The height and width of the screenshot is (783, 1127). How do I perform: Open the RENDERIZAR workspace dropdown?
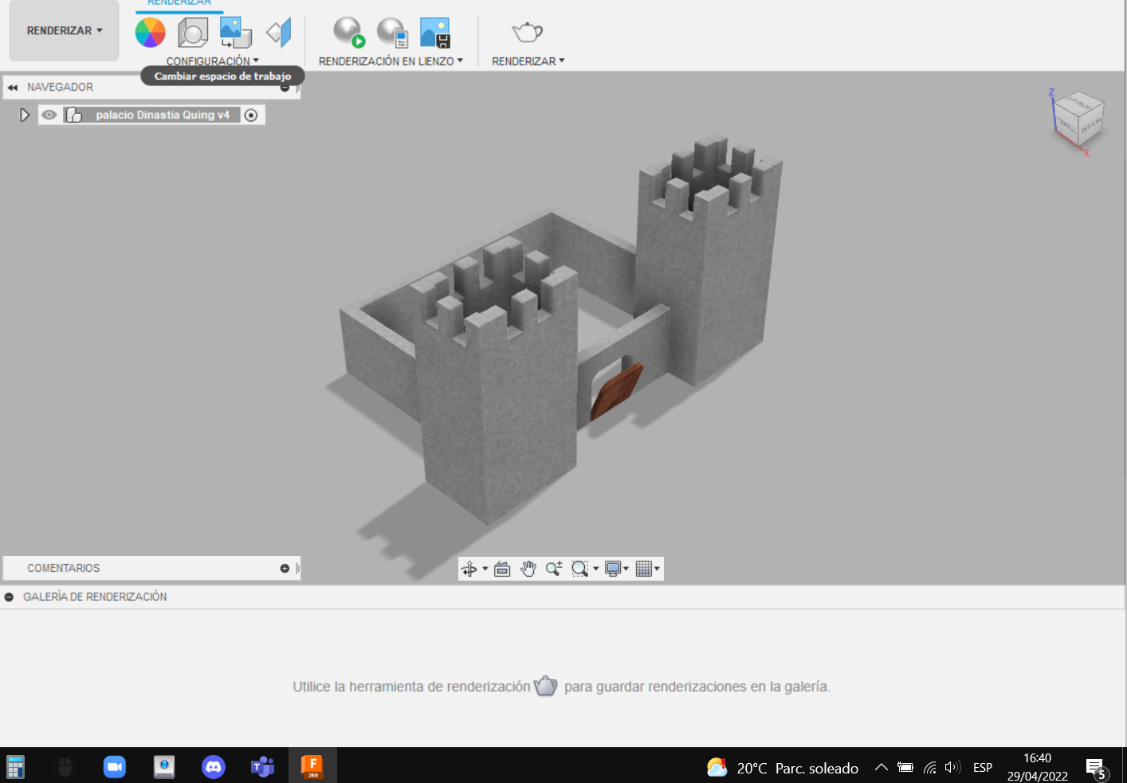(x=65, y=30)
